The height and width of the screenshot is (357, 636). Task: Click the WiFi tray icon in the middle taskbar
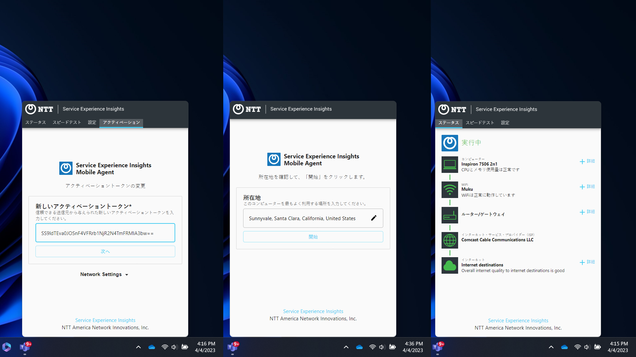[x=372, y=347]
